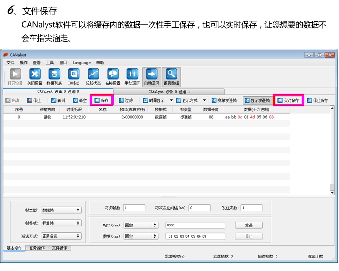The image size is (339, 271).
Task: Switch to the 任务操作 tab
Action: 37,248
